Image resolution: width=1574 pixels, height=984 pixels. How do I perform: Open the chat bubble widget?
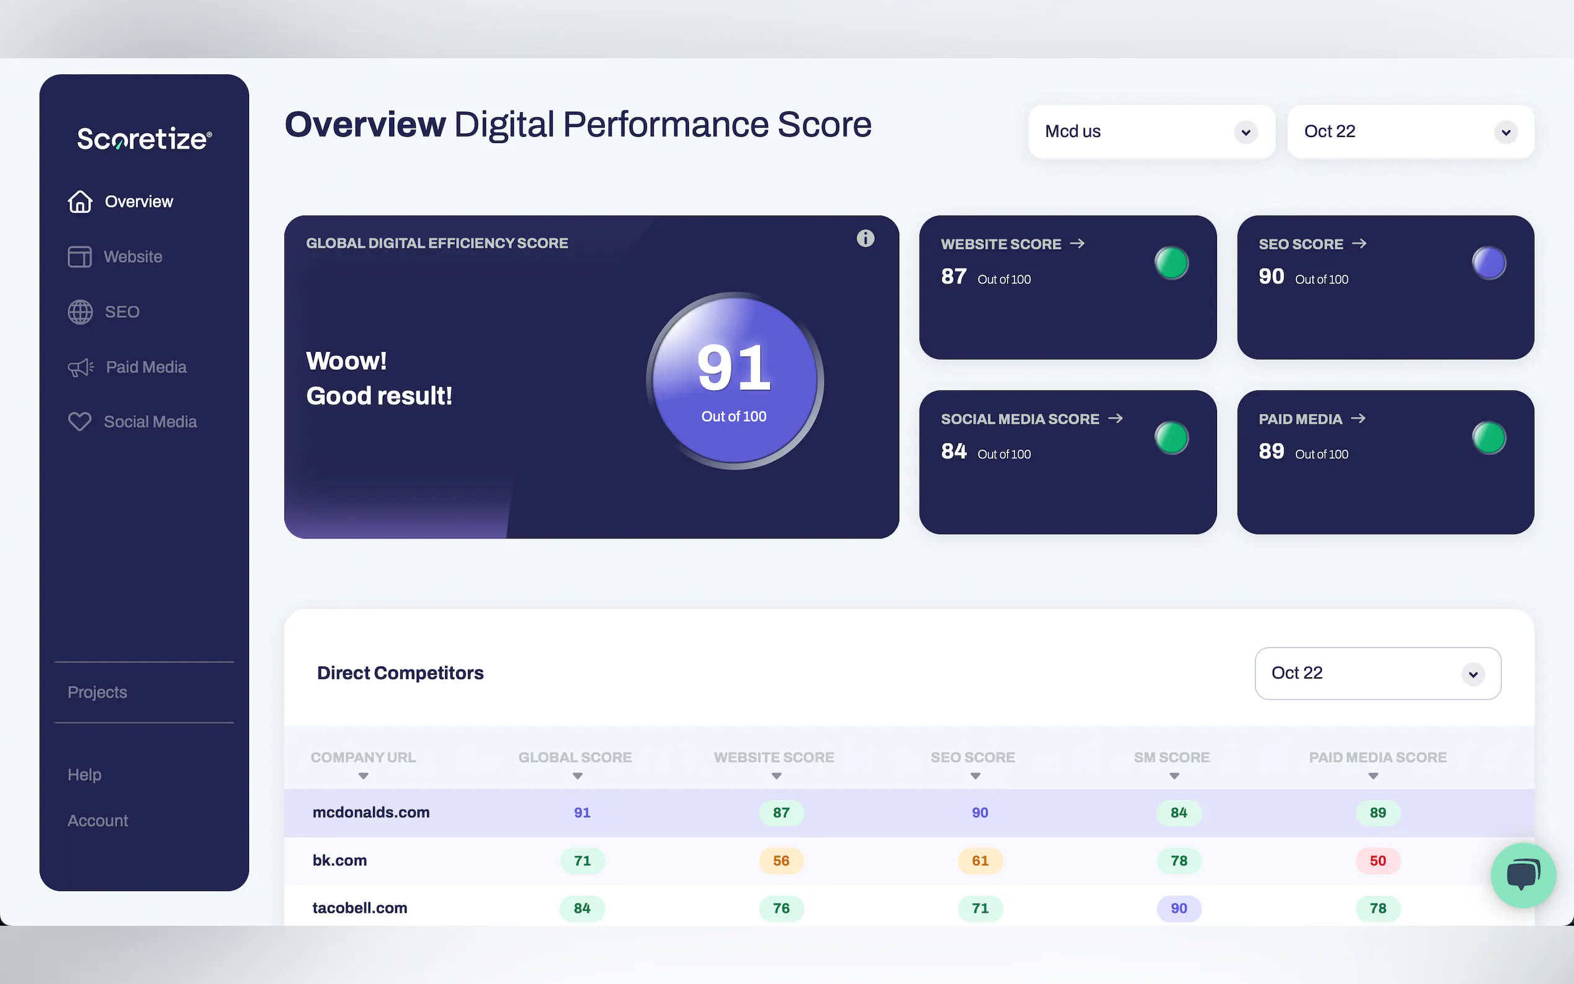[1523, 875]
